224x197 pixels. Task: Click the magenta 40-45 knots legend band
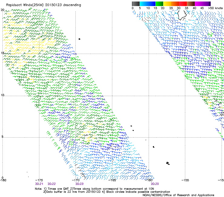pos(199,4)
